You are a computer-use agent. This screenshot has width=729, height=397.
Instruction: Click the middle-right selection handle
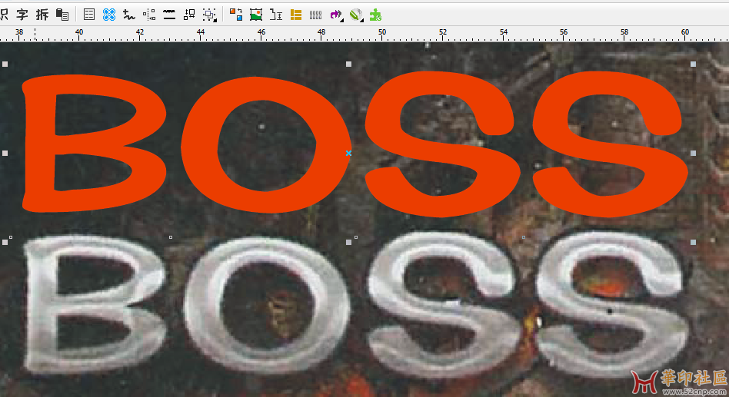[693, 154]
